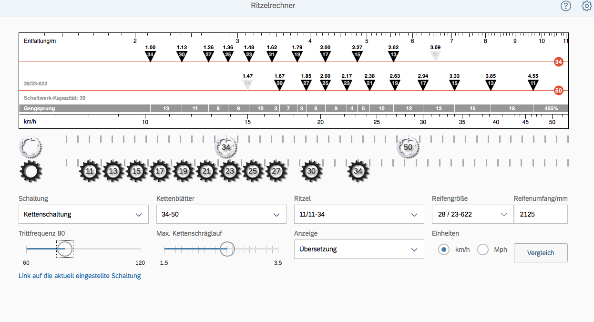Open the help question mark icon
The height and width of the screenshot is (322, 594).
click(565, 6)
